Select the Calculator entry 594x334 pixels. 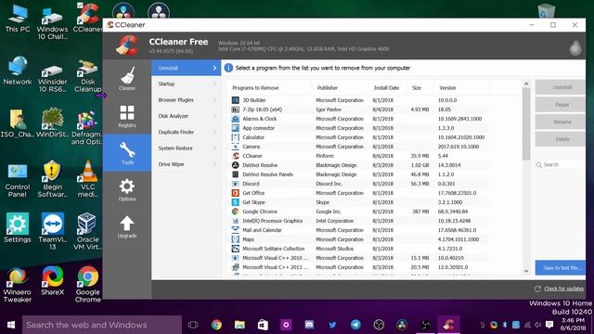click(x=358, y=137)
